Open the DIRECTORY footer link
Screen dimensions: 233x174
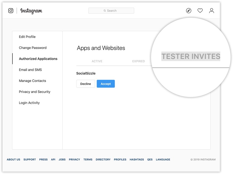coord(103,159)
